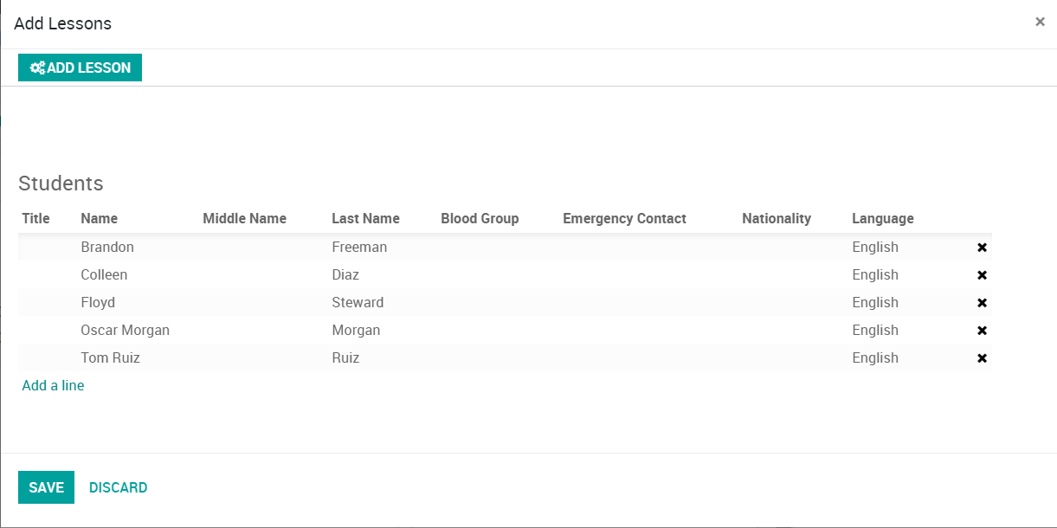Delete Colleen Diaz row using X icon
Screen dimensions: 1057x528
point(982,275)
